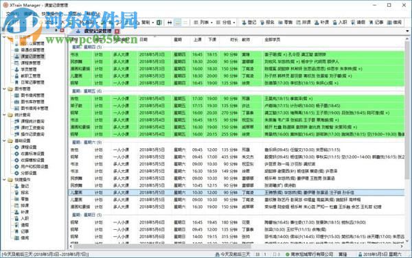Screen dimensions: 412x258
Task: Click the 补课 toolbar button
Action: (x=321, y=23)
